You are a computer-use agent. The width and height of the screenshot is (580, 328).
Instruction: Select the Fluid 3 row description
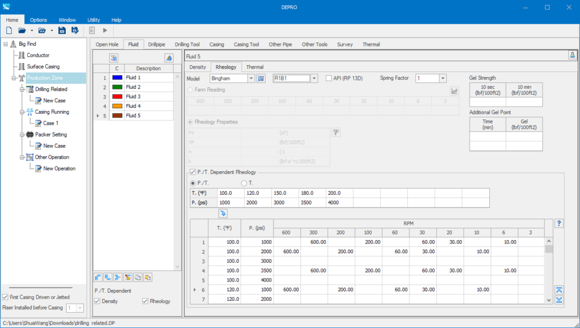point(149,96)
